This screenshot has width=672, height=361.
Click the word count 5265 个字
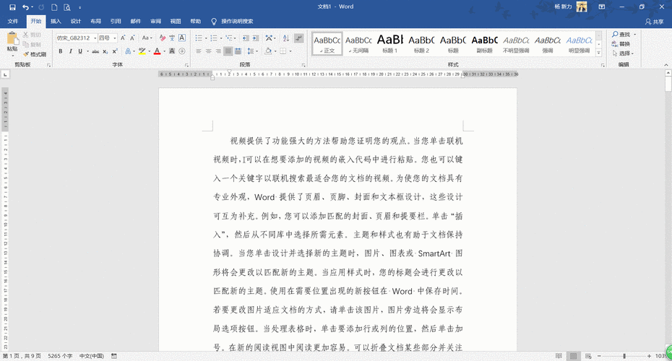coord(60,356)
